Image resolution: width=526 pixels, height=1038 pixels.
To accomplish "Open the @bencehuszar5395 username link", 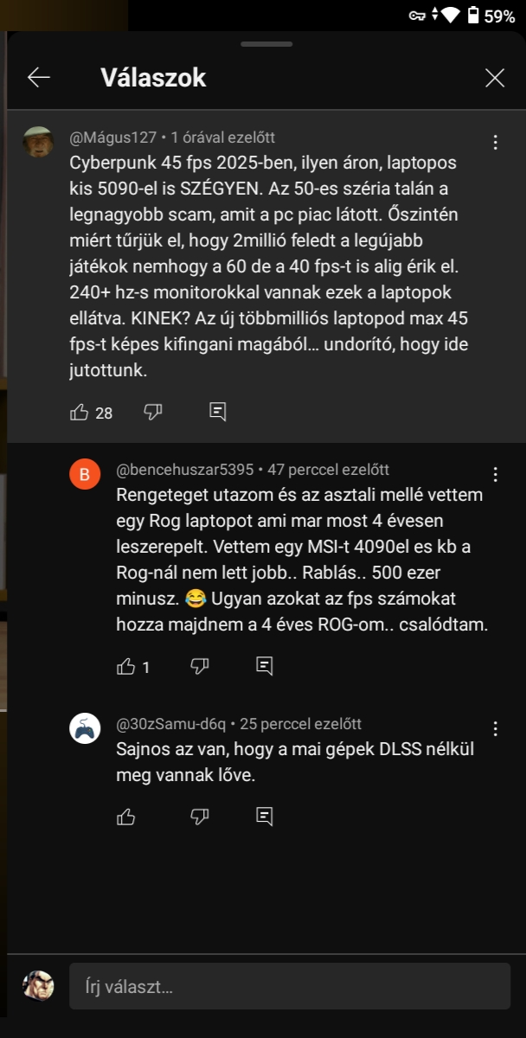I will pyautogui.click(x=185, y=470).
